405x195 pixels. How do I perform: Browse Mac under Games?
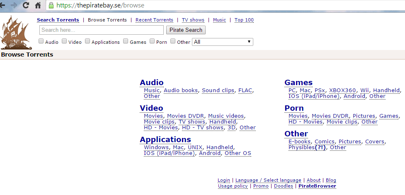(305, 90)
